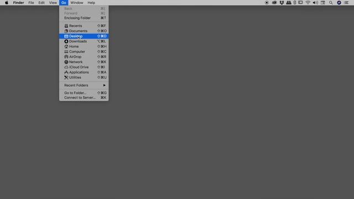Viewport: 354px width, 199px height.
Task: Click the Network globe icon
Action: (x=66, y=62)
